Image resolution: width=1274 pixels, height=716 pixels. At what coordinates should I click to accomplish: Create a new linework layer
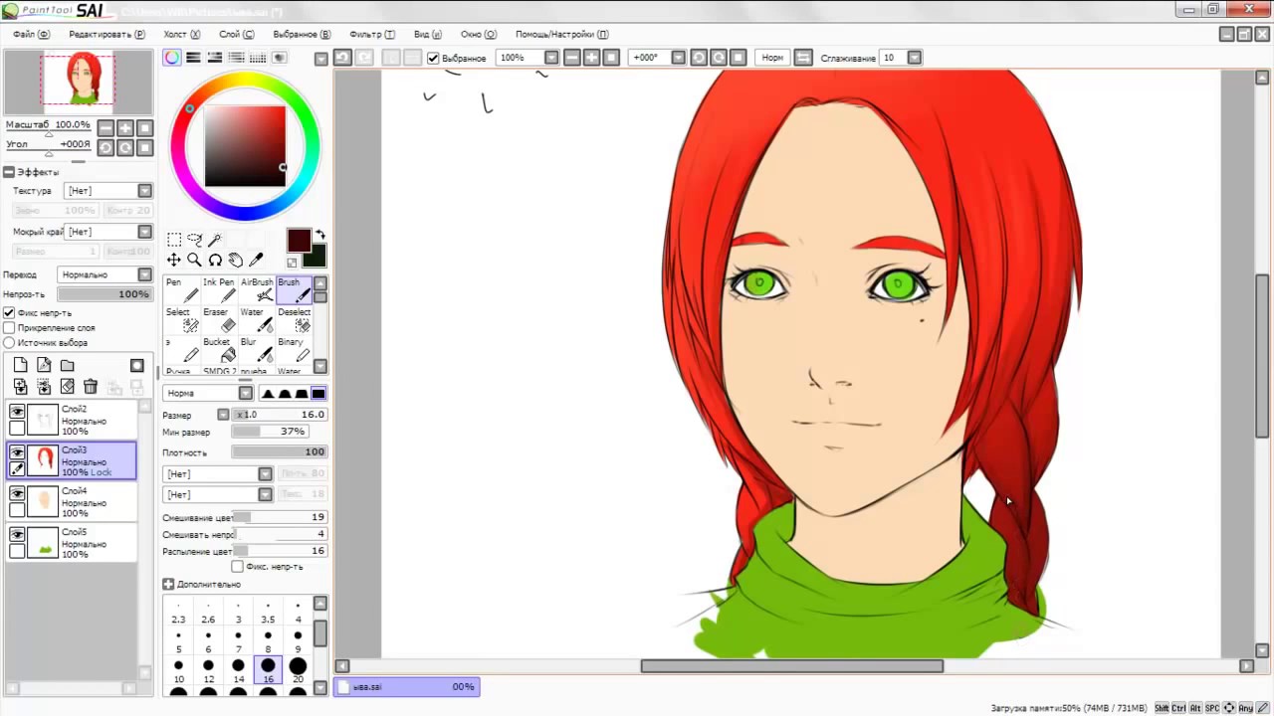pos(44,365)
